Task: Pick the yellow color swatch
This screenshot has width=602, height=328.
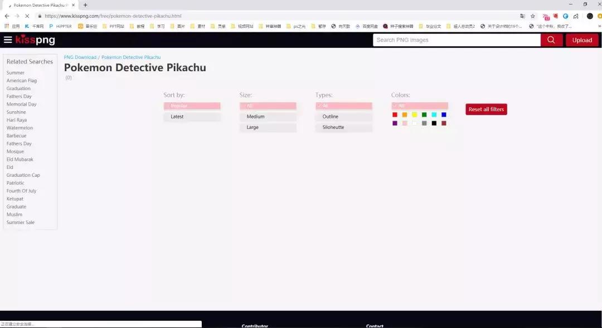Action: [x=415, y=115]
